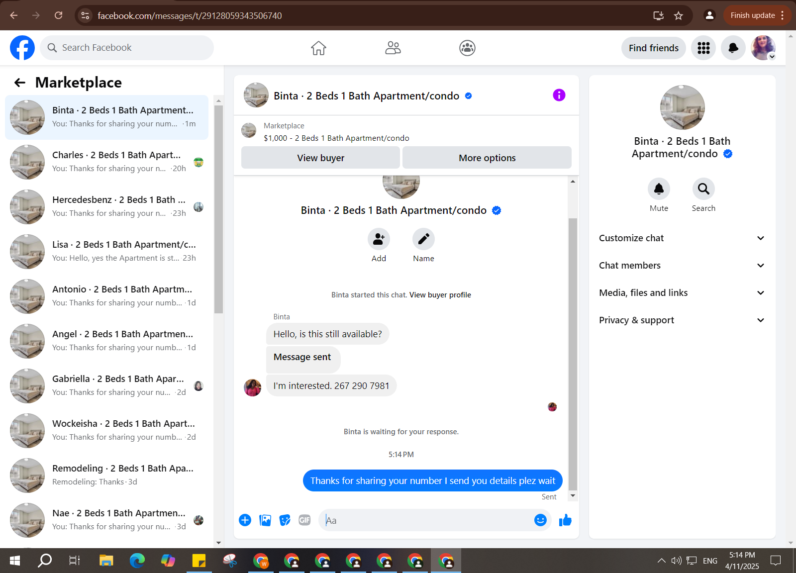Choose a sticker icon in composer

[285, 520]
